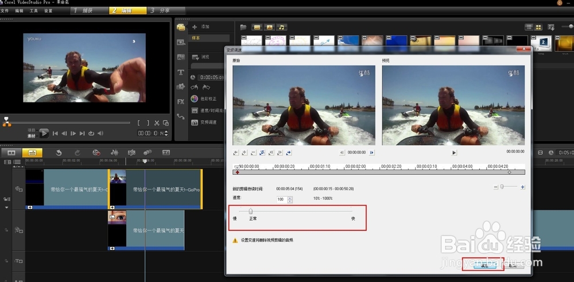Open the 编辑 menu

19,11
